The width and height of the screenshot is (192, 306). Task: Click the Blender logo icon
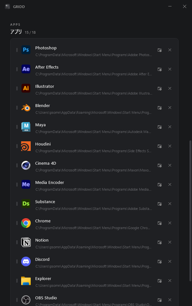26,108
